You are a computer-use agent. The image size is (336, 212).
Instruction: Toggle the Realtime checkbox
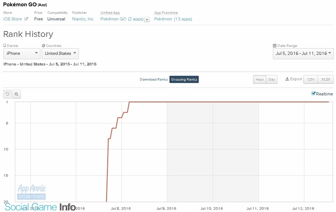313,94
